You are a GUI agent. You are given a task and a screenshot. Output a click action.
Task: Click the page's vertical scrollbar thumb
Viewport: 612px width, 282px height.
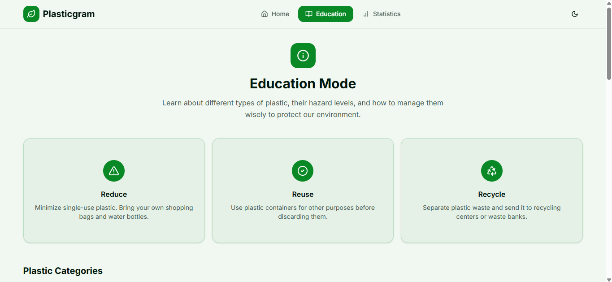coord(609,43)
